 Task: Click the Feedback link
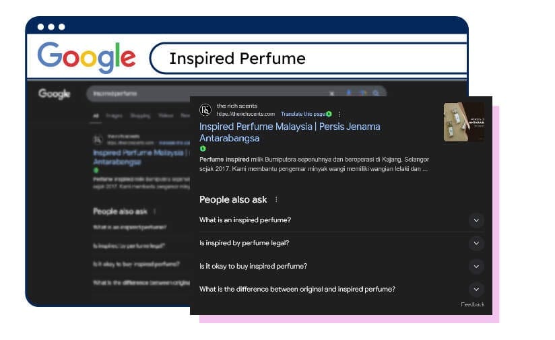473,304
